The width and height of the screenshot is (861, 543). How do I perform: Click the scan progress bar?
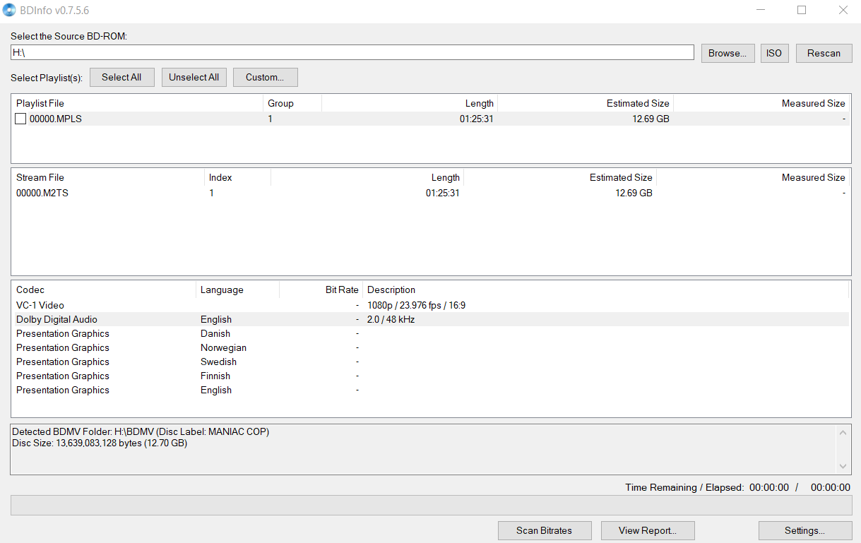pos(431,506)
